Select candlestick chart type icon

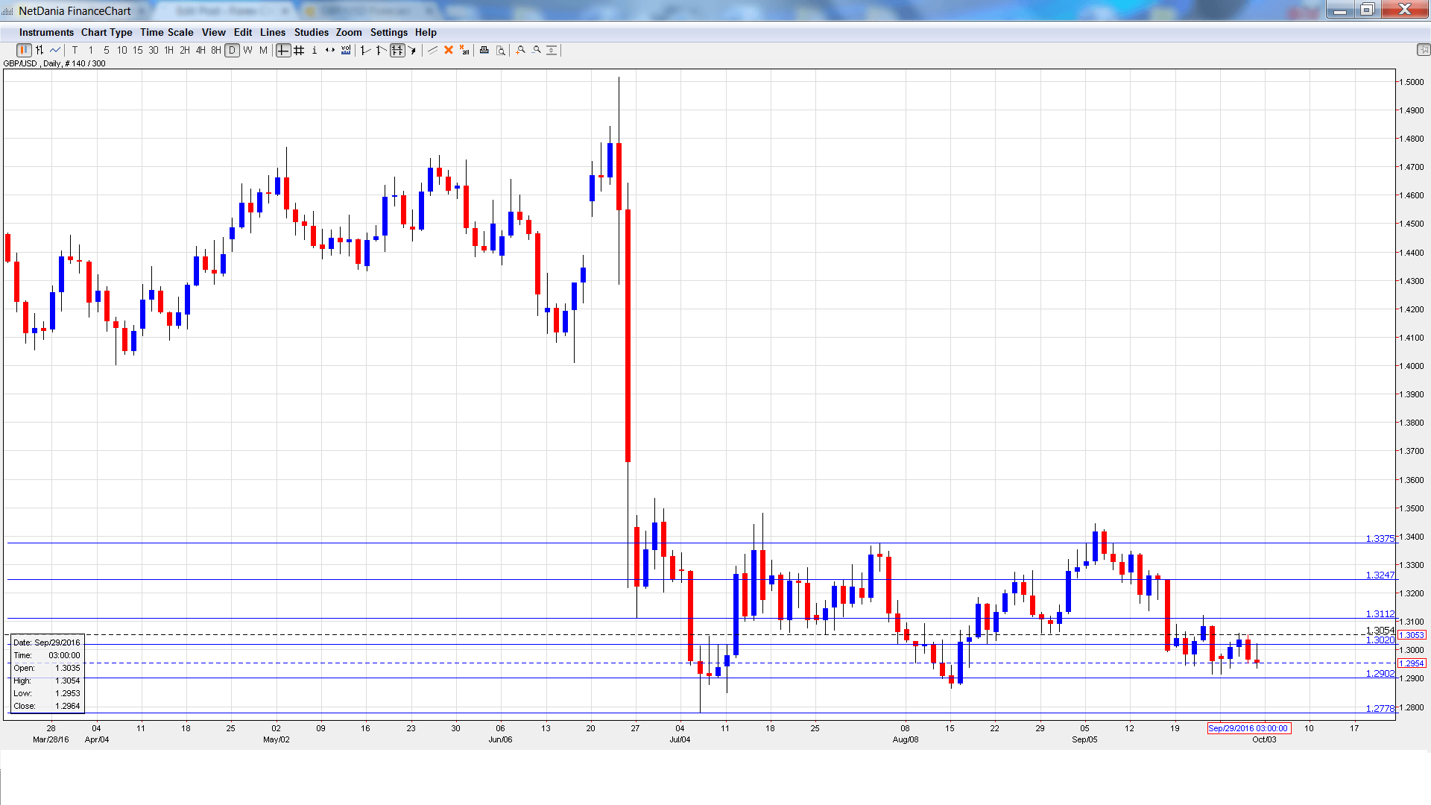pos(24,51)
